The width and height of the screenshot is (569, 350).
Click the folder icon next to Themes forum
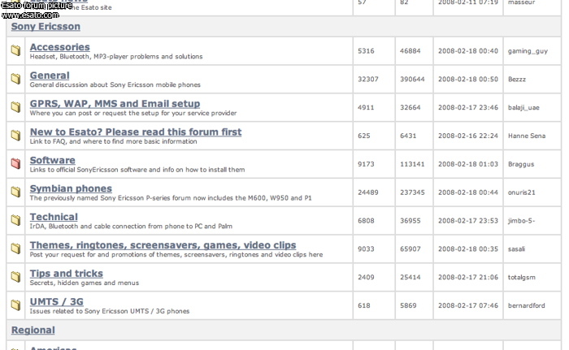[x=15, y=248]
